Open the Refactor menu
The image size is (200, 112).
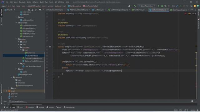tap(35, 2)
